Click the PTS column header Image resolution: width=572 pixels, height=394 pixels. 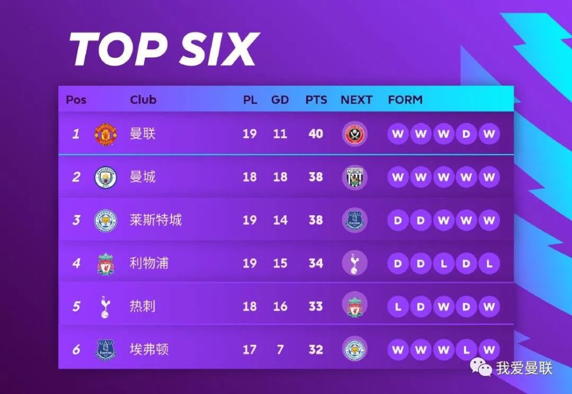316,100
